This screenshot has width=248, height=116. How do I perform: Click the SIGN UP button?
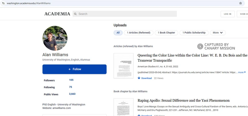point(242,14)
